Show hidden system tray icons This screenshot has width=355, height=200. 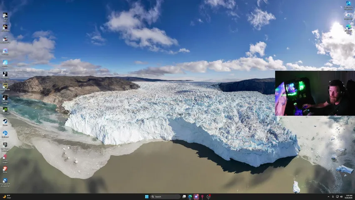coord(328,197)
